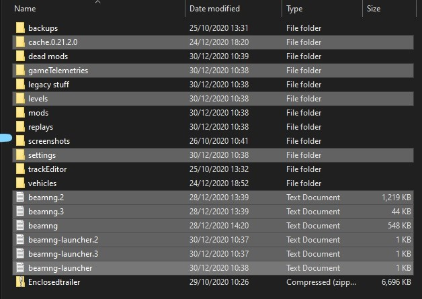This screenshot has height=299, width=422.
Task: Click the '548 KB' size value
Action: 399,226
